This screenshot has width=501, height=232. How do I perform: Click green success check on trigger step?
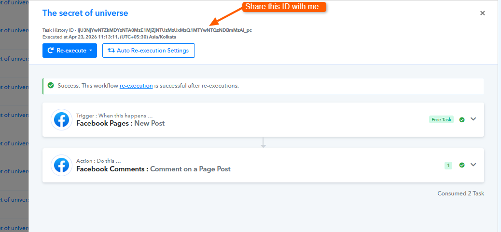tap(462, 119)
